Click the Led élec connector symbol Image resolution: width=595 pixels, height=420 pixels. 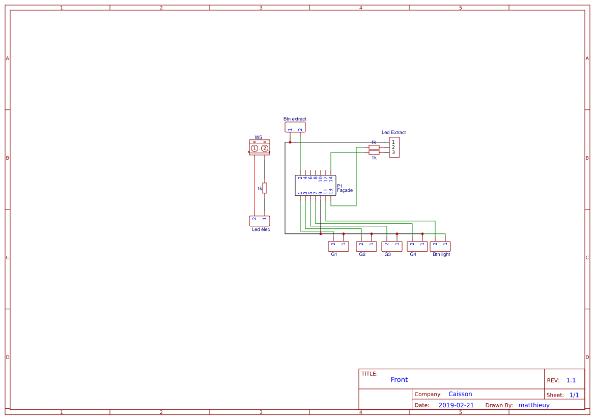(260, 221)
